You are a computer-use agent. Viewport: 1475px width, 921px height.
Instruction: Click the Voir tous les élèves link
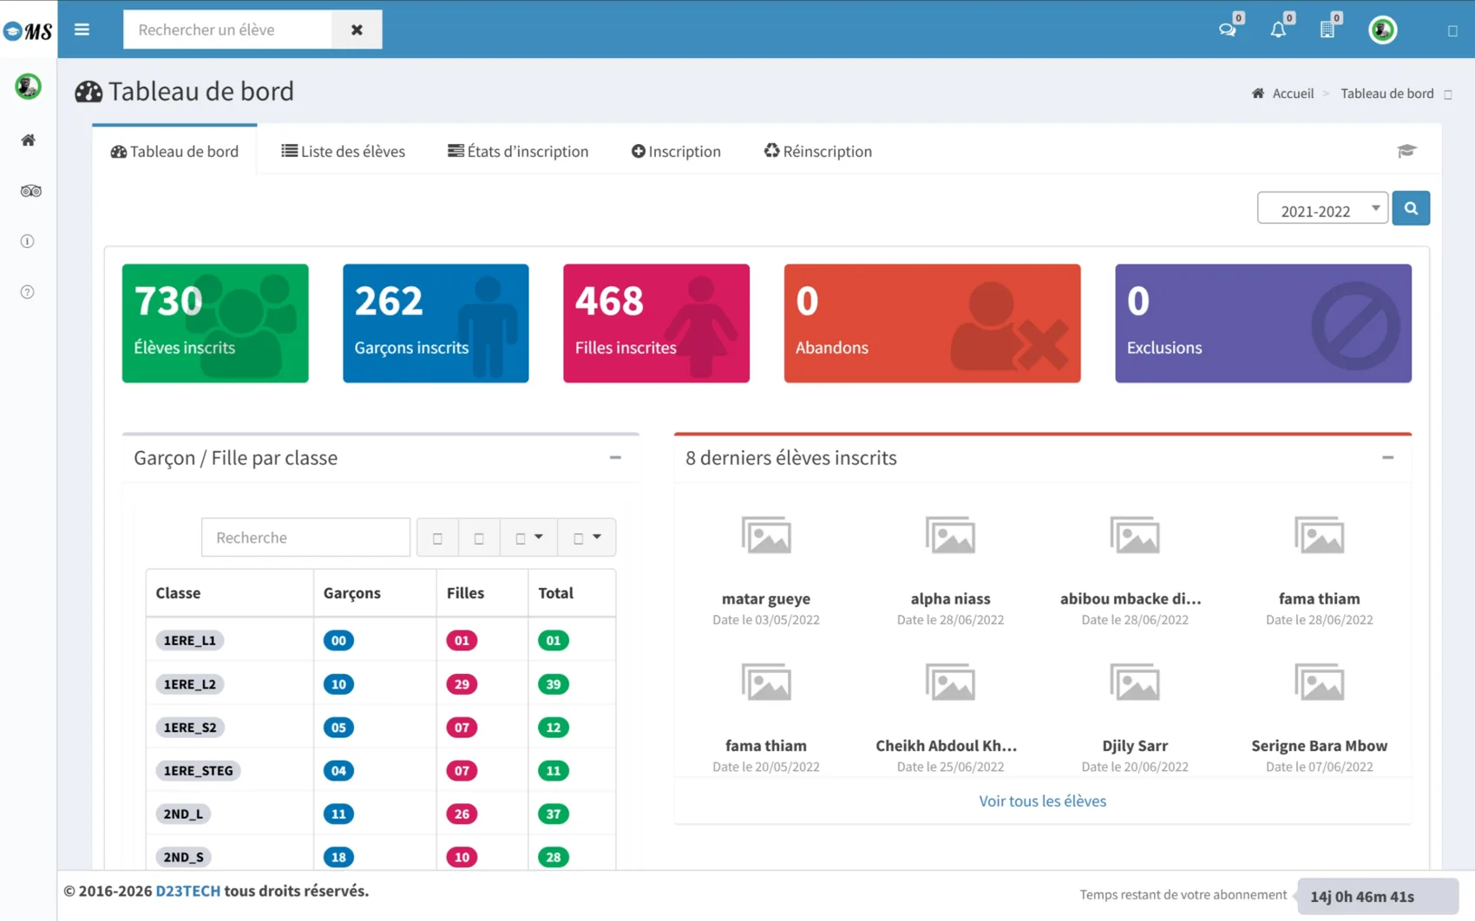pos(1042,800)
